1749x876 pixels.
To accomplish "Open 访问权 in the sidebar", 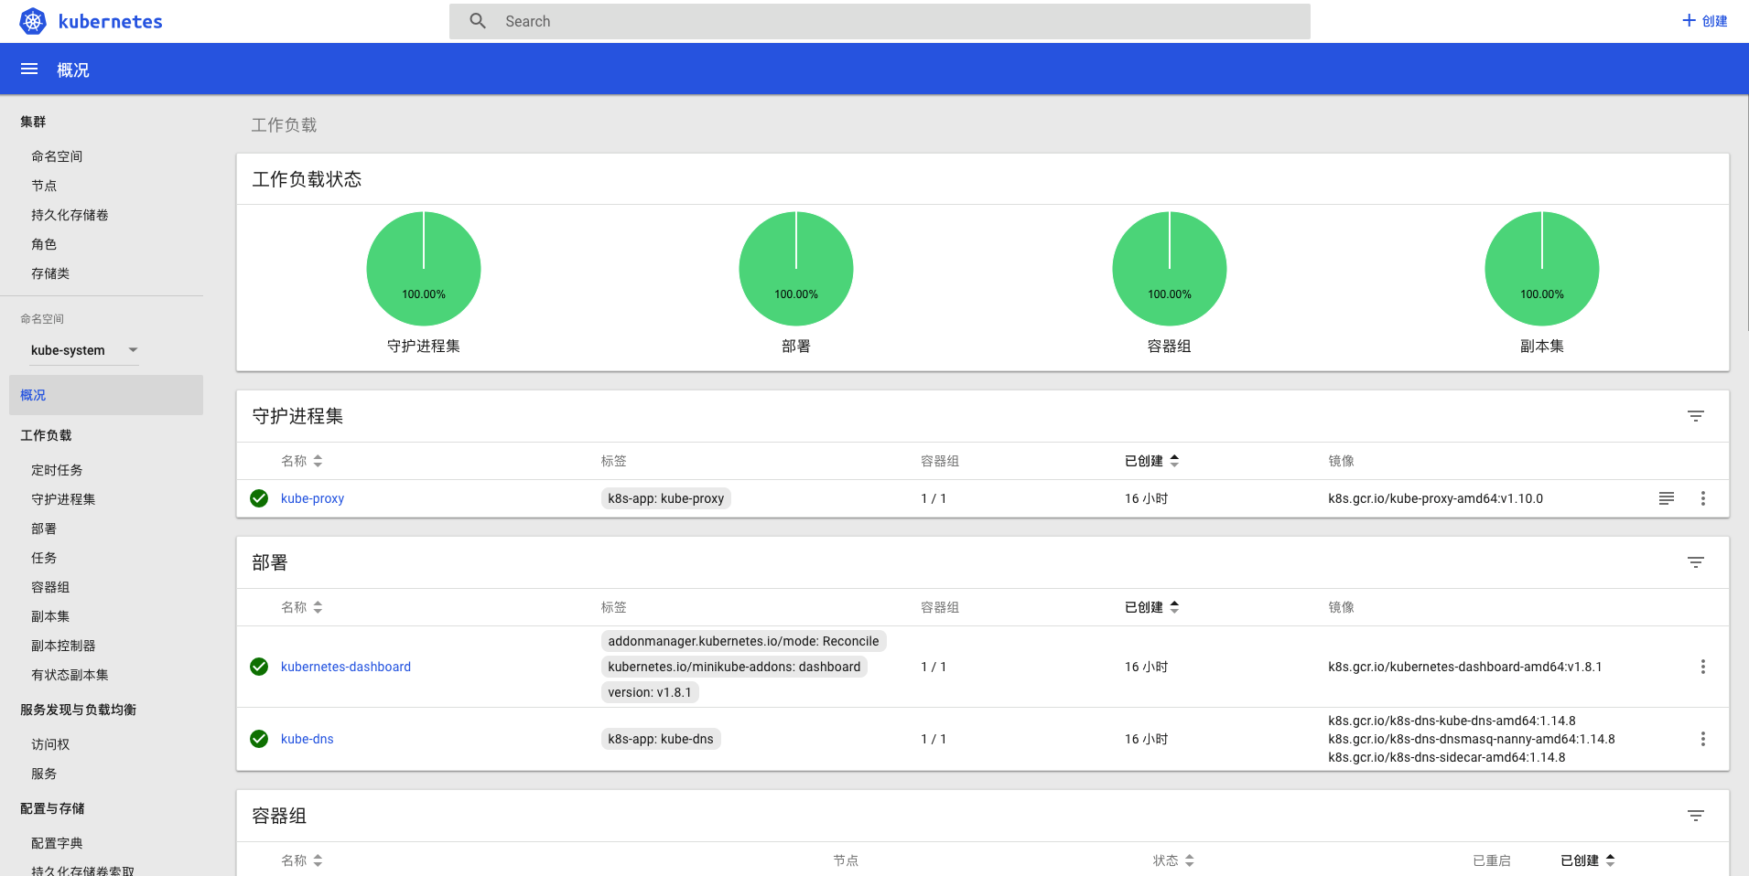I will pos(50,744).
